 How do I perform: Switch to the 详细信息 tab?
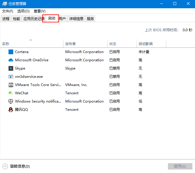click(x=76, y=19)
